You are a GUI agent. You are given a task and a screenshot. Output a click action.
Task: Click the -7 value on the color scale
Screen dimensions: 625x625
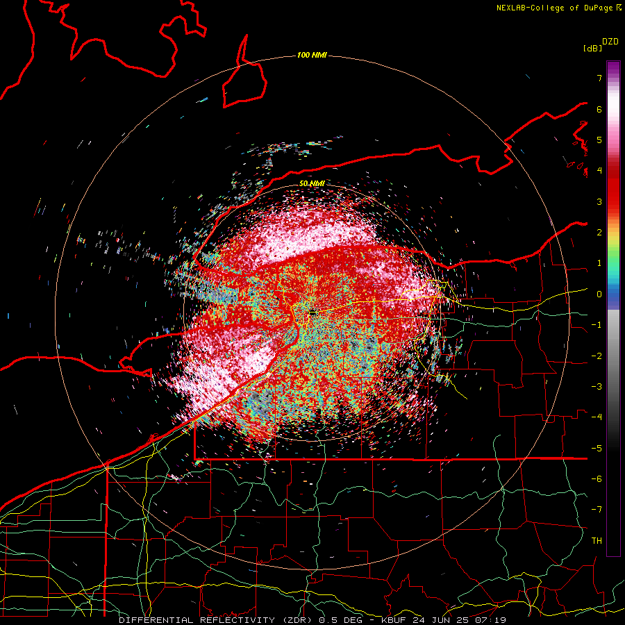click(597, 510)
